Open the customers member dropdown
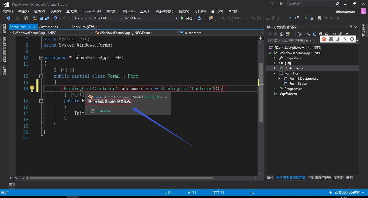 point(221,33)
